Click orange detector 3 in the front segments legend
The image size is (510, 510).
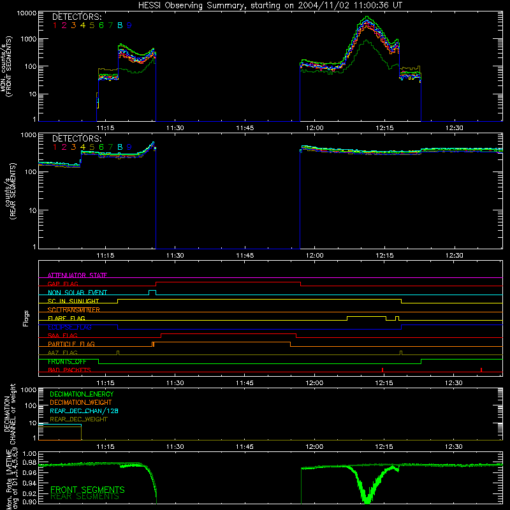[x=73, y=25]
